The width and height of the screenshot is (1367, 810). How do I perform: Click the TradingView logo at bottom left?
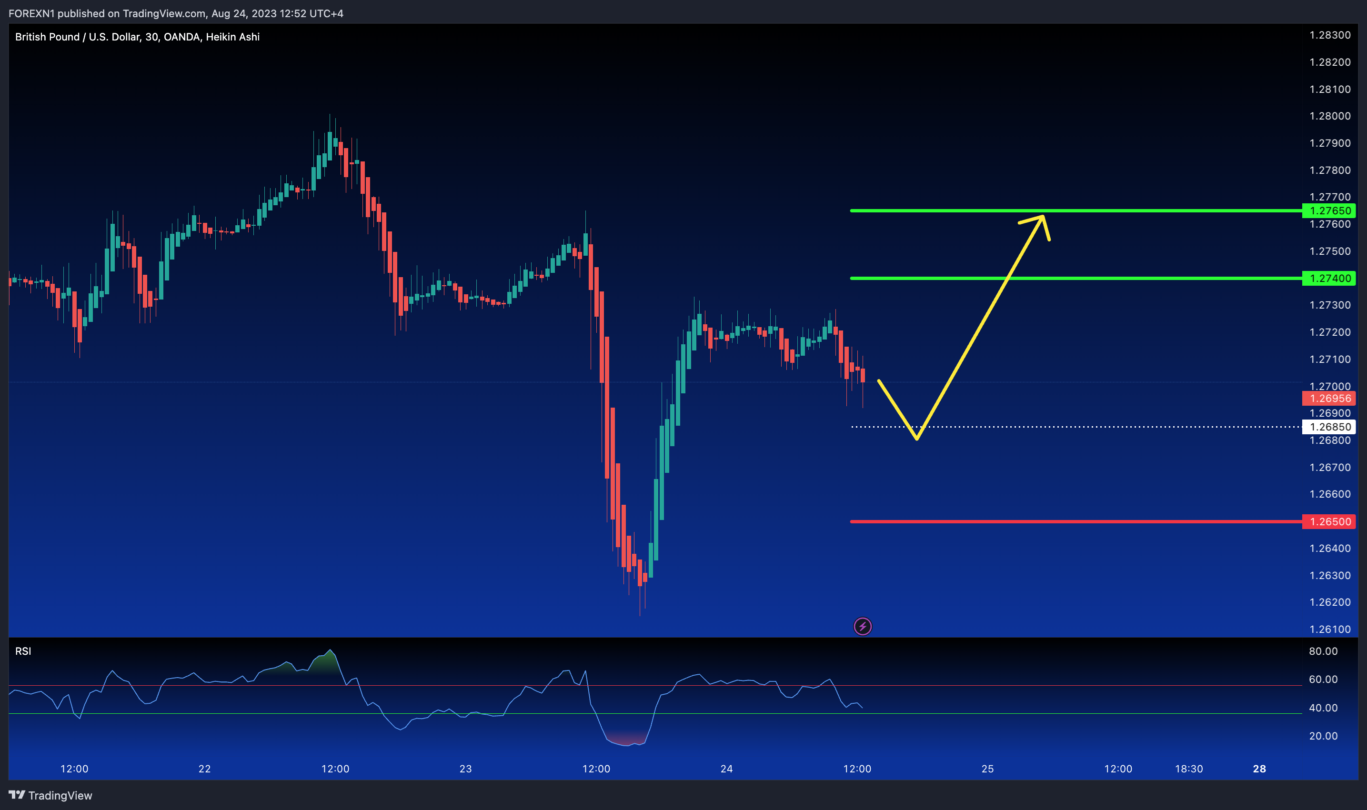(x=50, y=795)
